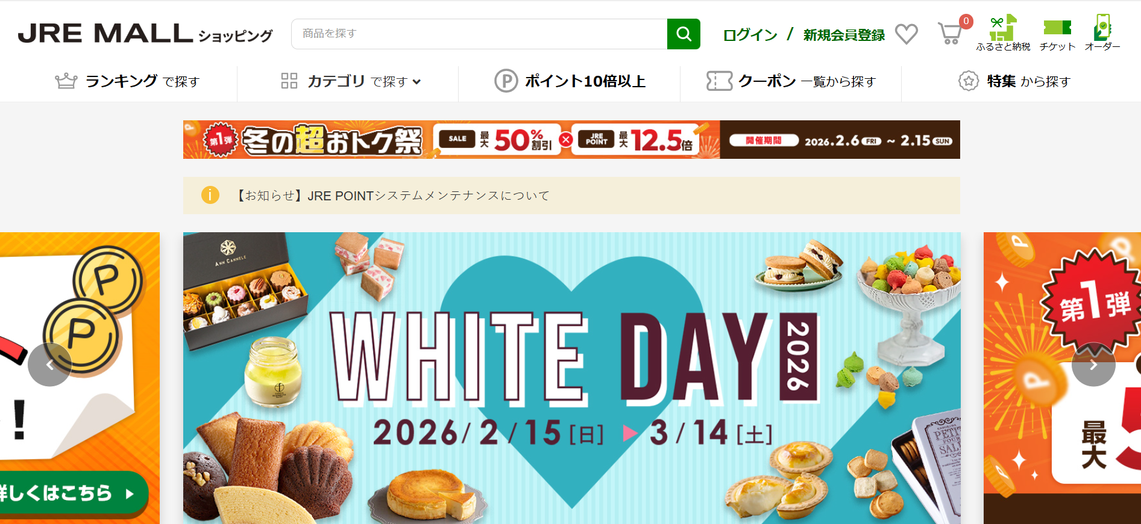Click the JRE MALL logo
This screenshot has height=524, width=1141.
145,34
